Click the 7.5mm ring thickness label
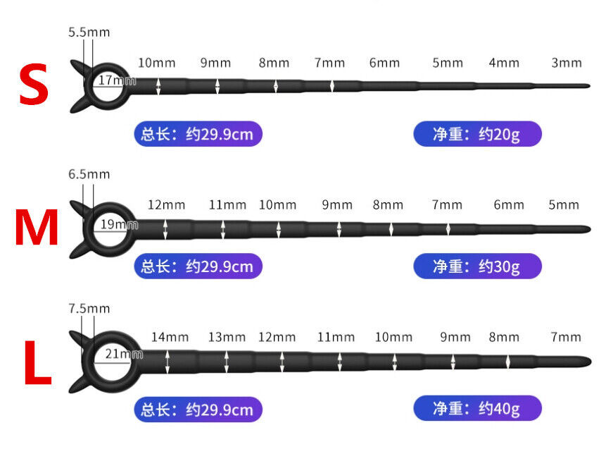 [x=89, y=309]
